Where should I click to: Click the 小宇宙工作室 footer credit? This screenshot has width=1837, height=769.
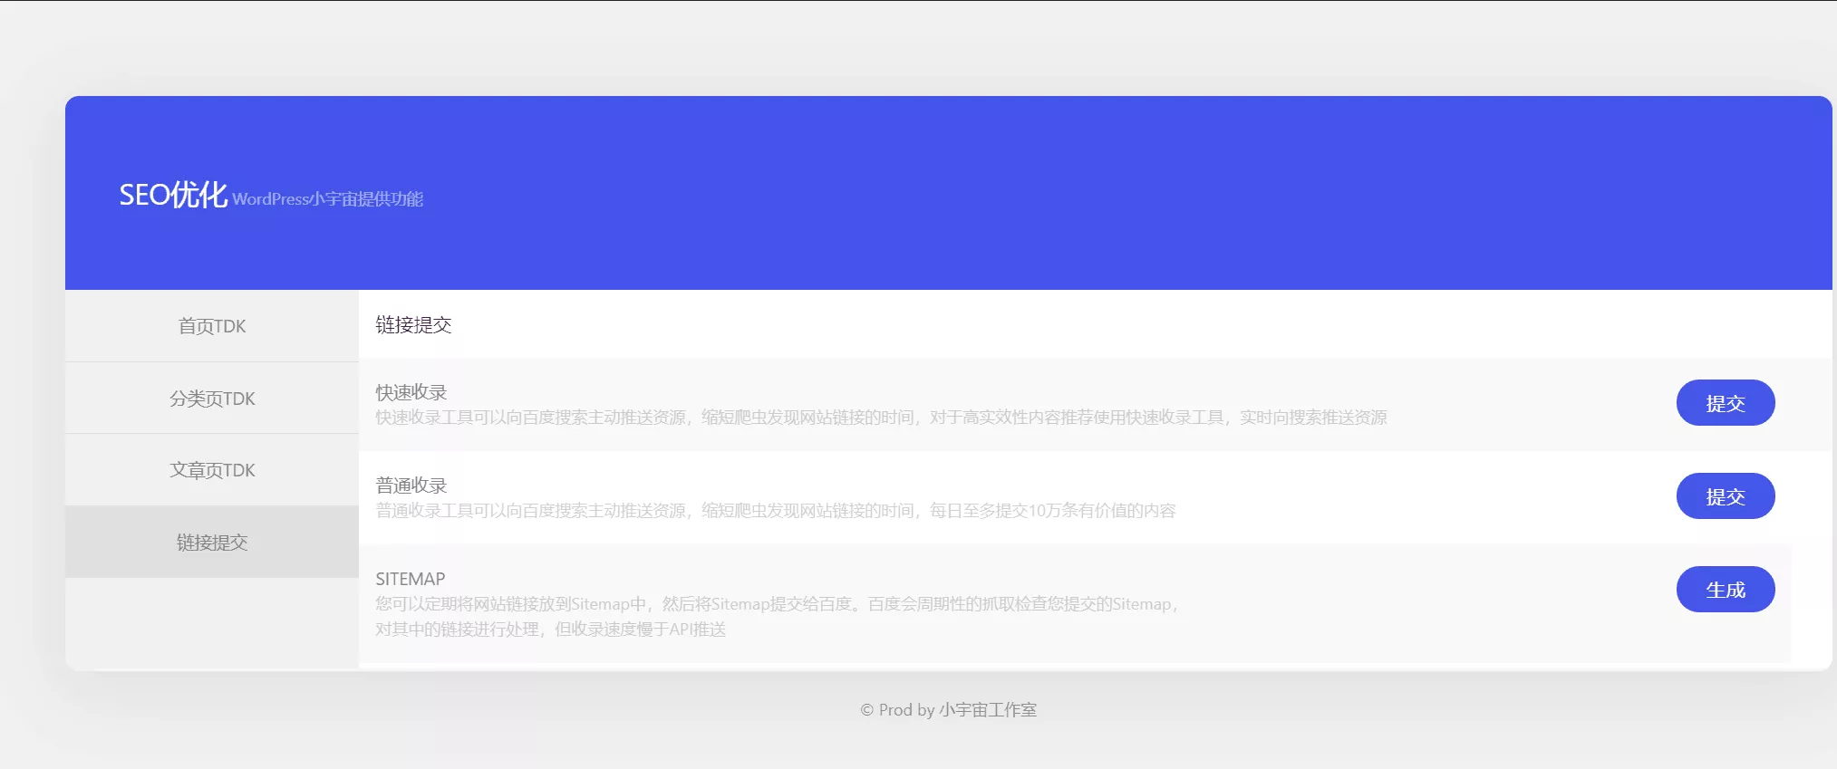(x=987, y=710)
